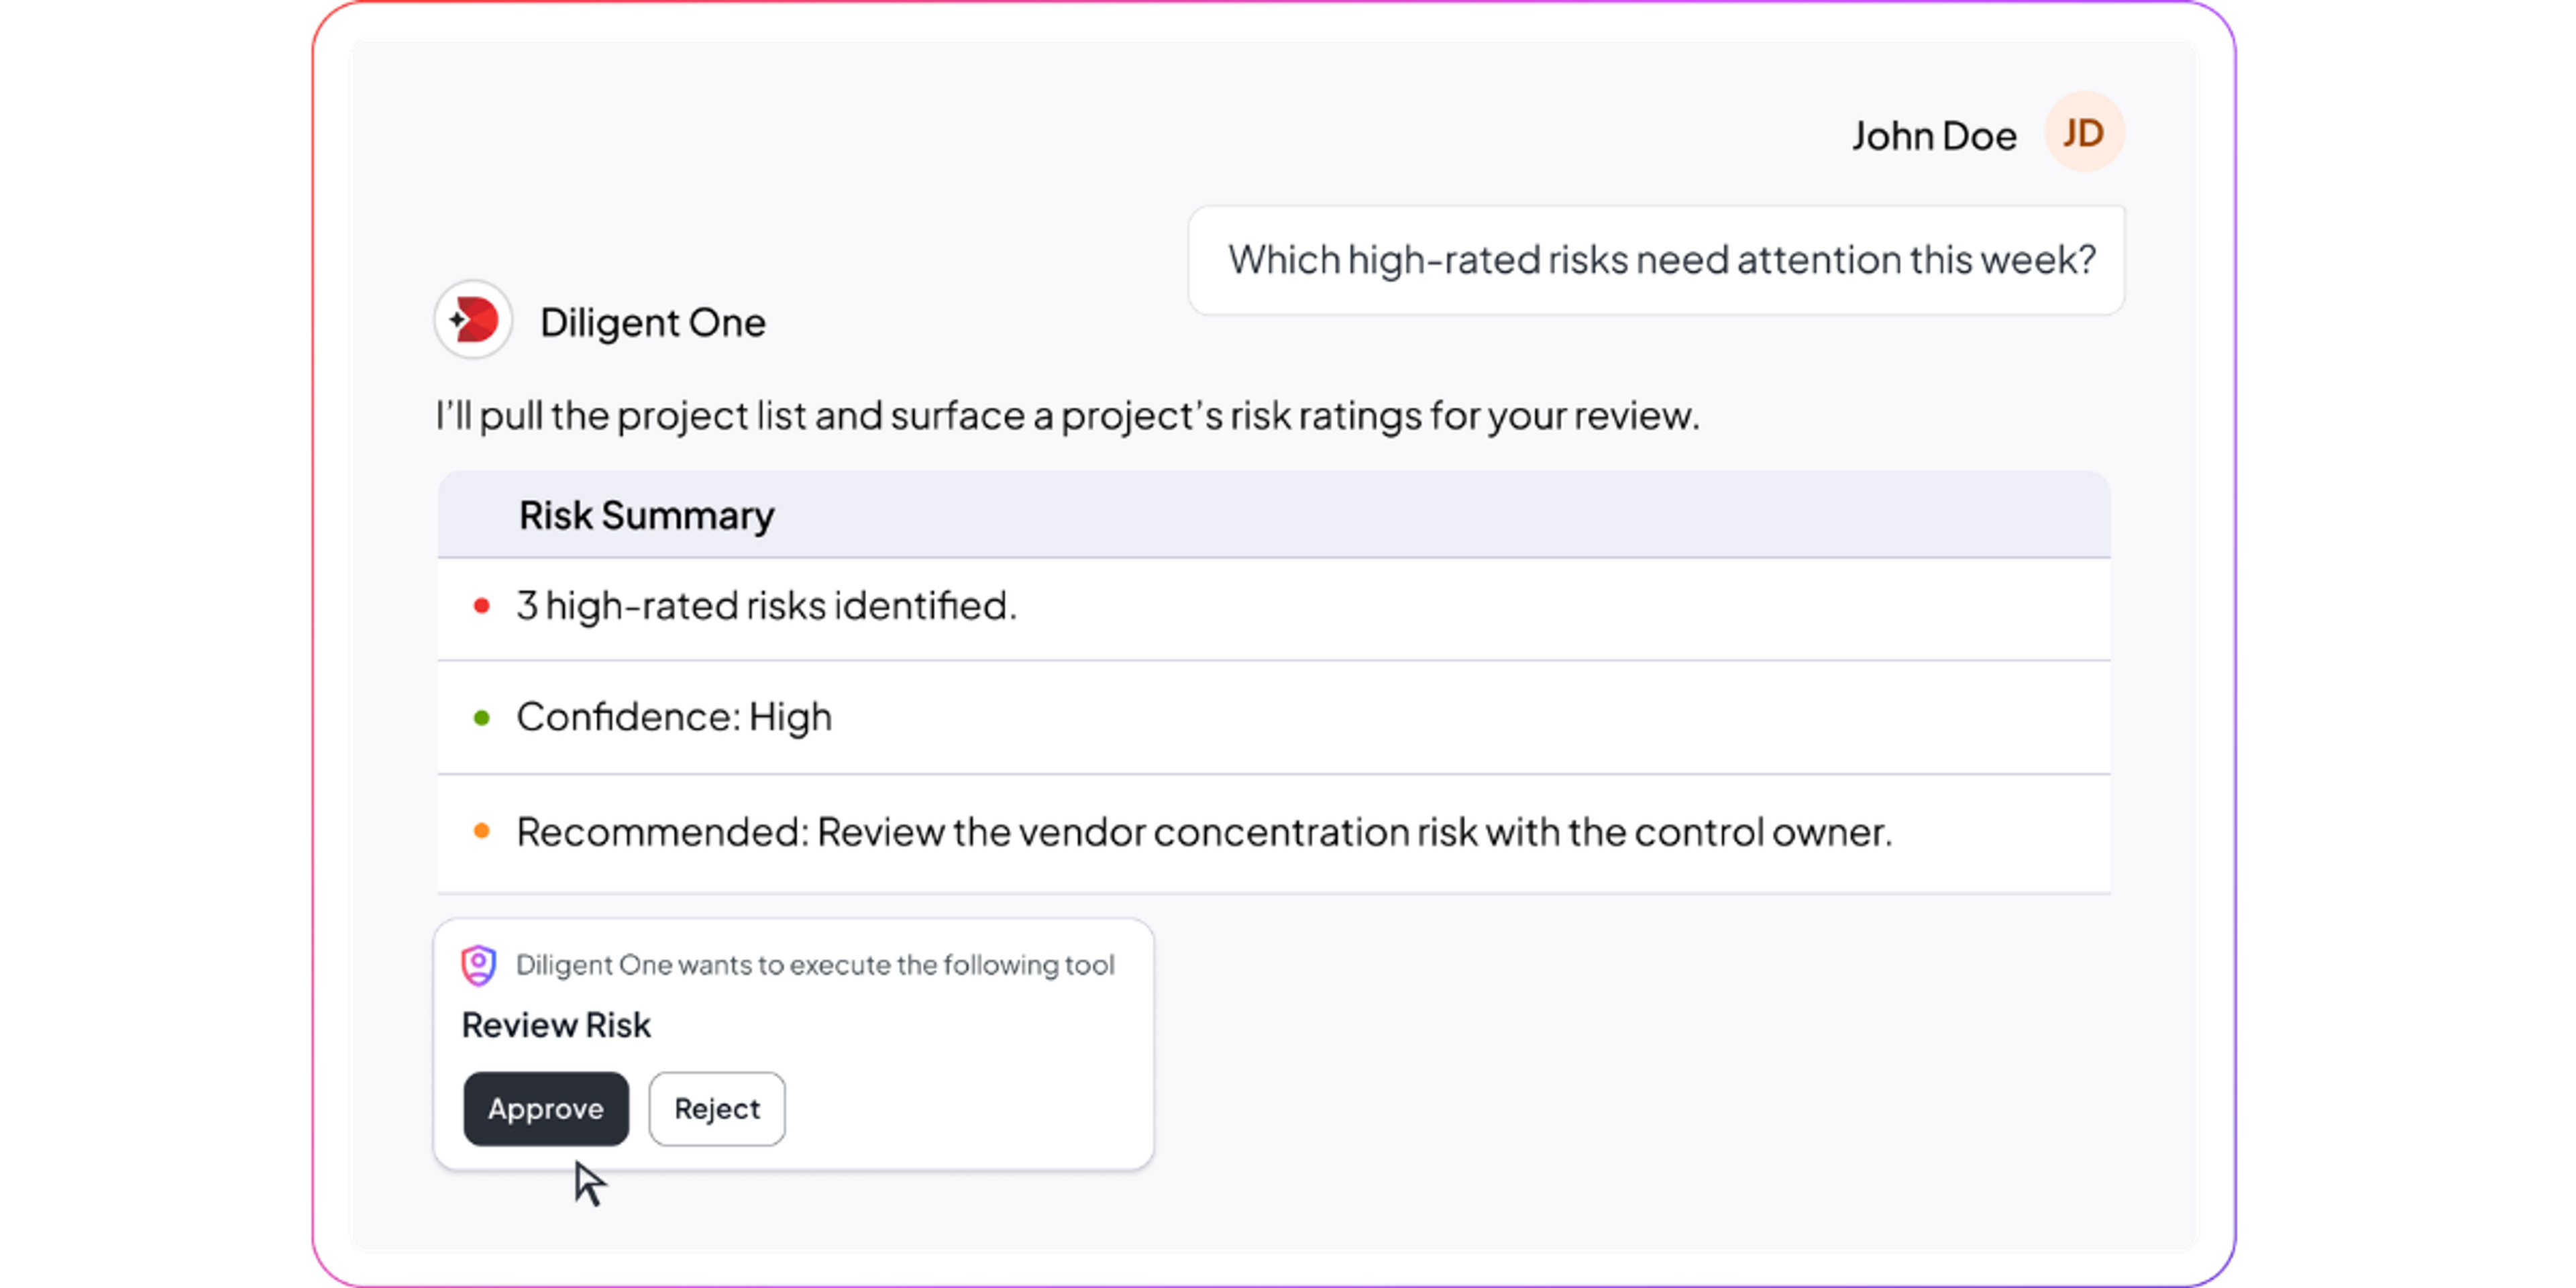This screenshot has height=1288, width=2576.
Task: Click the Reject button
Action: 717,1108
